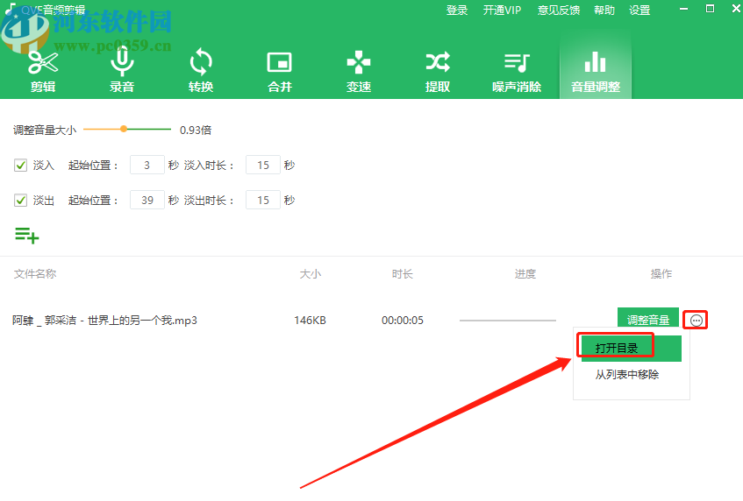Screen dimensions: 743x501
Task: Toggle the 淡入 fade-in checkbox
Action: (20, 166)
